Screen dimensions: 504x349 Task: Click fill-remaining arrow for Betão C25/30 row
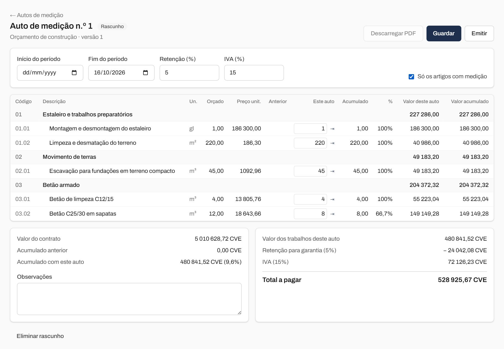click(x=332, y=214)
